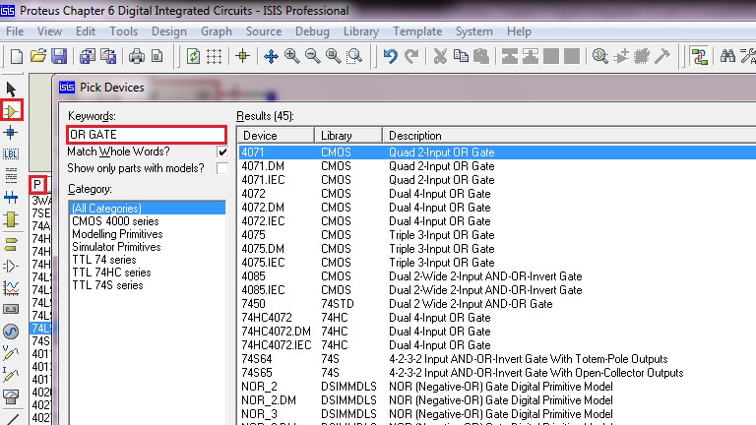Click the Undo toolbar icon
Screen dimensions: 756x425
pos(391,56)
